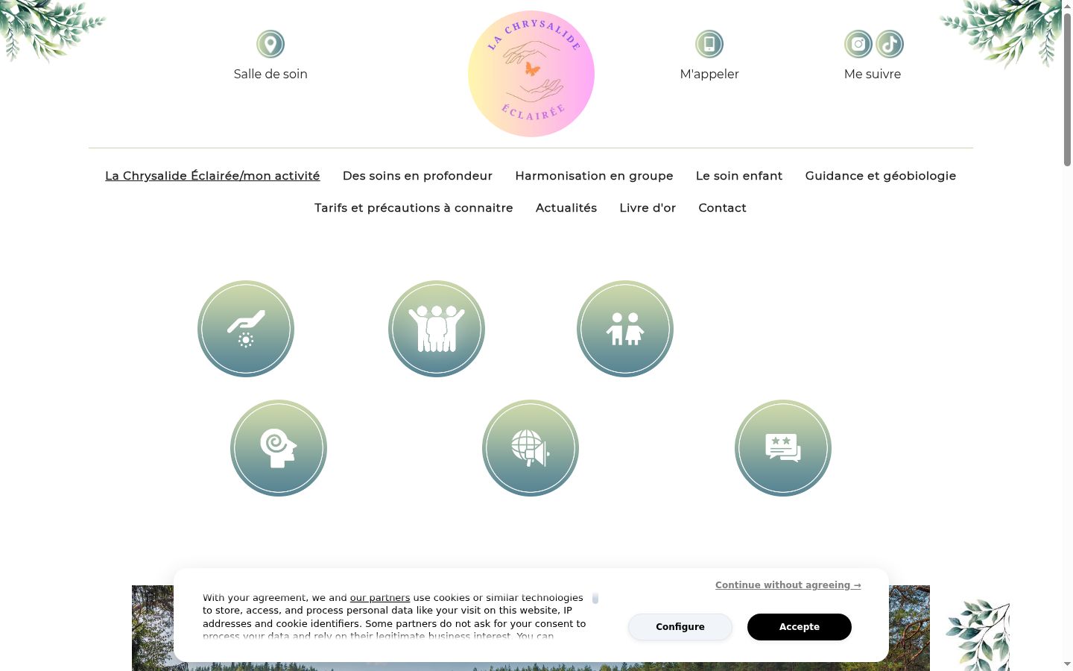Open La Chrysalide Éclairée/mon activité menu item
Viewport: 1073px width, 671px height.
[x=212, y=176]
